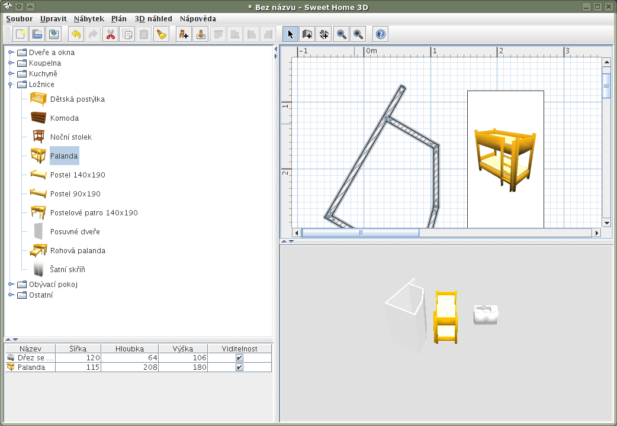Open the Help question mark icon
This screenshot has height=426, width=617.
(381, 35)
